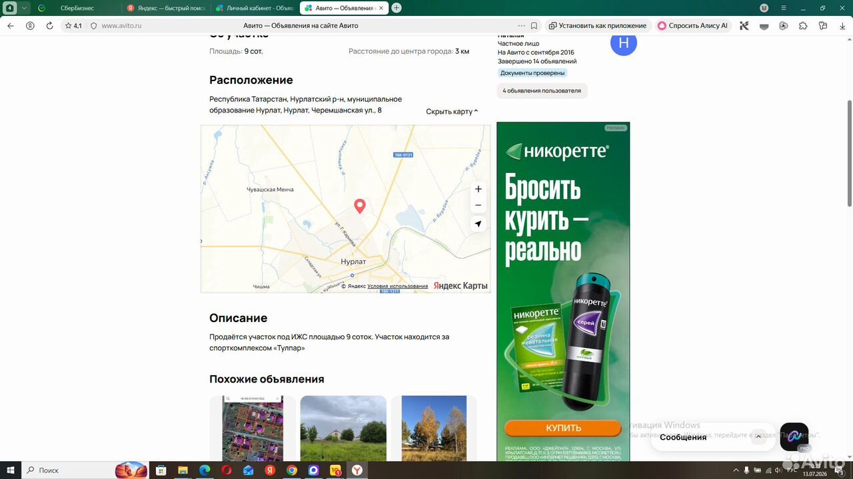Image resolution: width=853 pixels, height=479 pixels.
Task: Open the Яндекс Карты logo link
Action: [x=460, y=285]
